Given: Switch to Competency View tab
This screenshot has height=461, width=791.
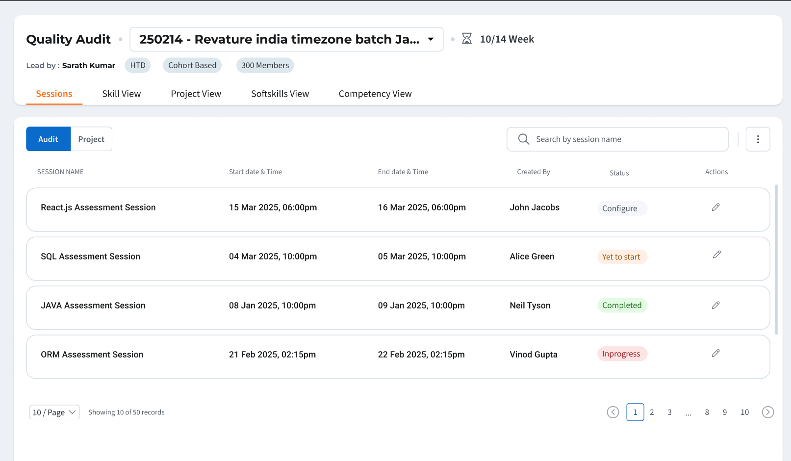Looking at the screenshot, I should coord(375,94).
